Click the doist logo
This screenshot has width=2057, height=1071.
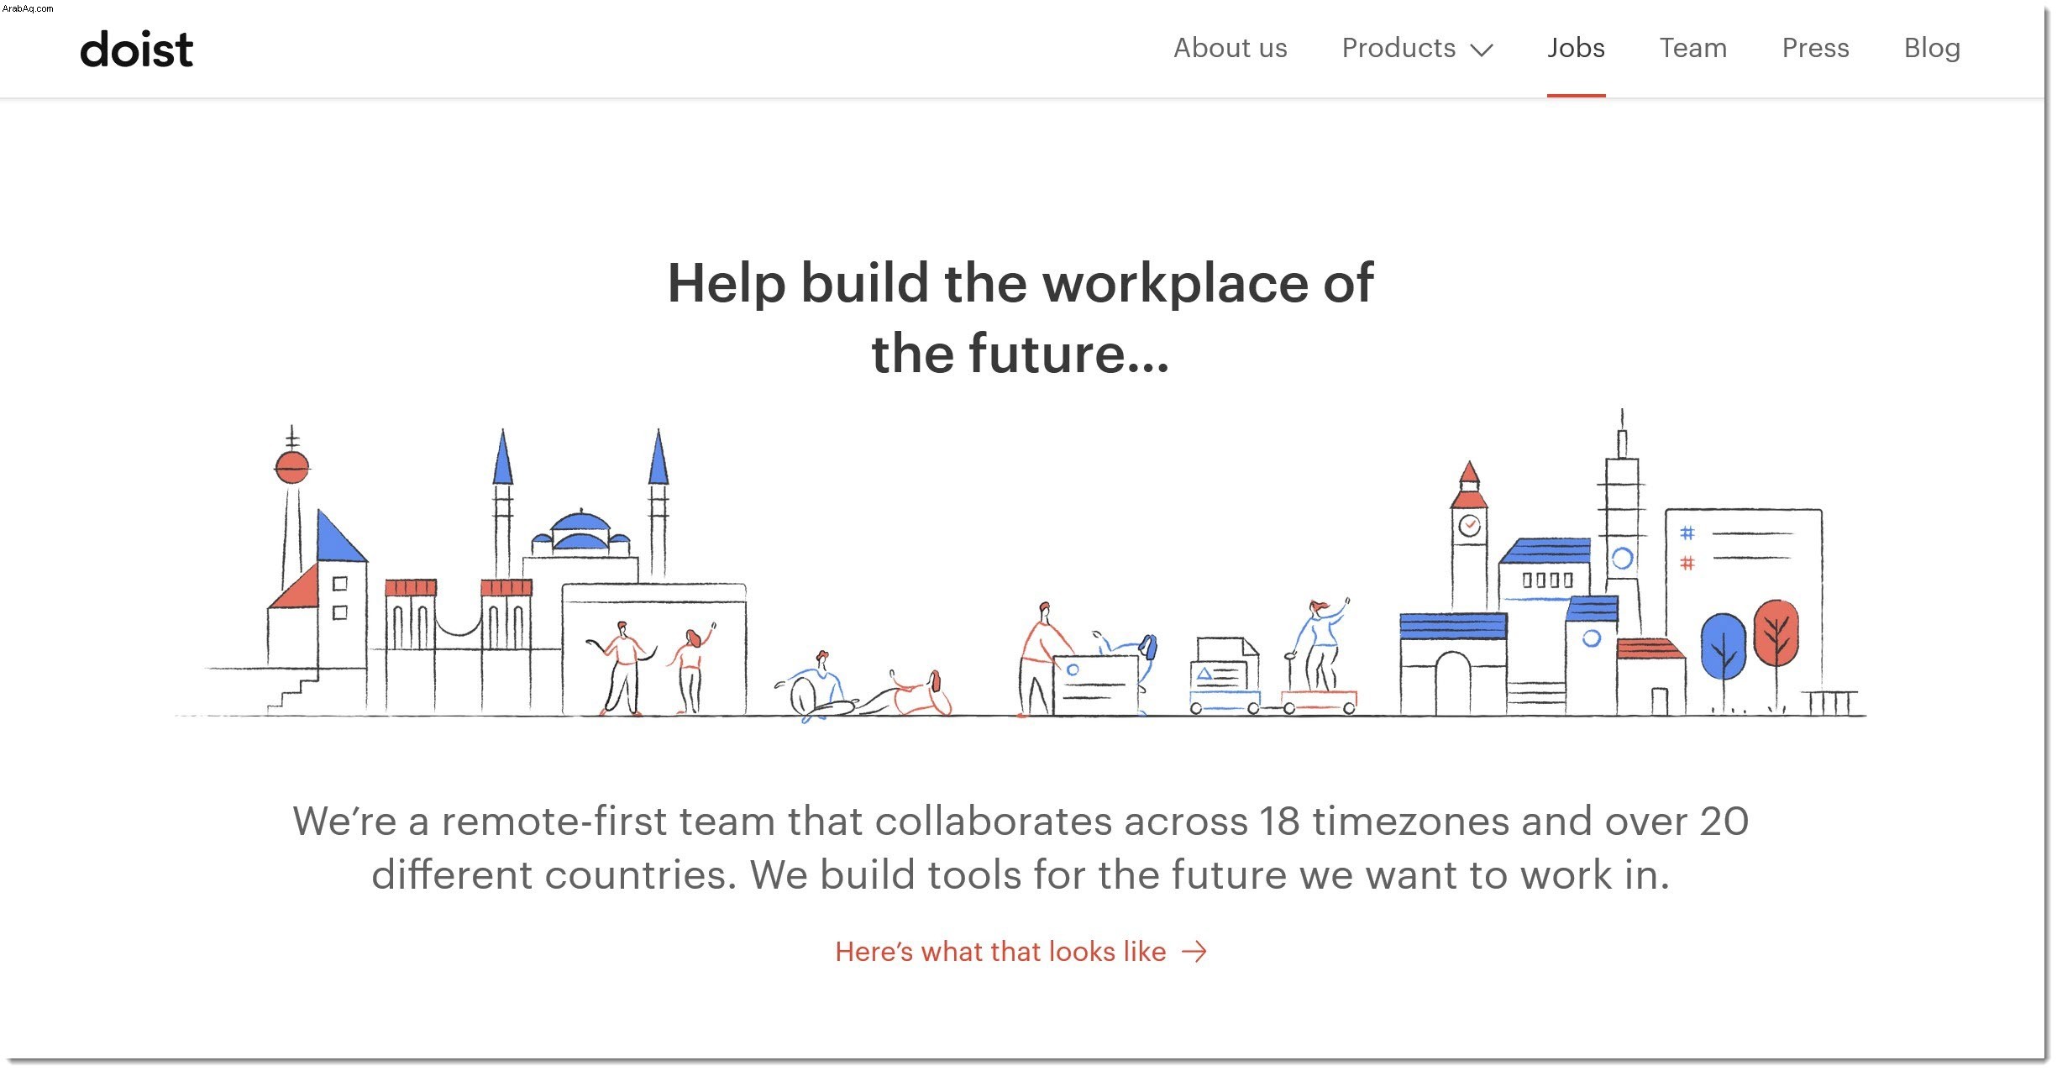(136, 50)
